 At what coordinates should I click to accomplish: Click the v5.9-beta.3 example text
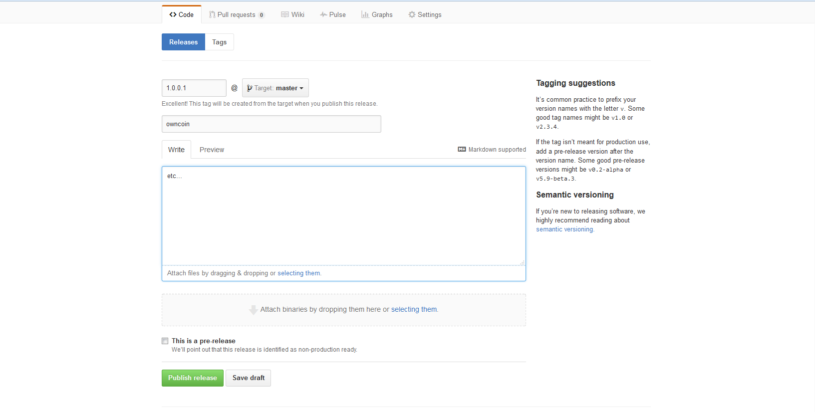555,179
